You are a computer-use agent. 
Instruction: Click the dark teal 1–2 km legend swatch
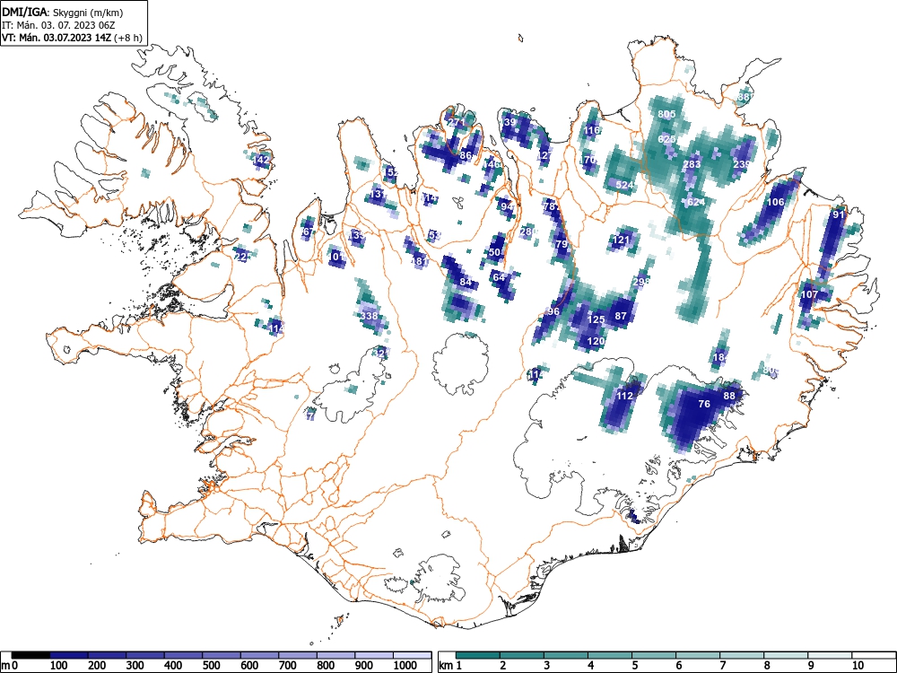click(478, 654)
